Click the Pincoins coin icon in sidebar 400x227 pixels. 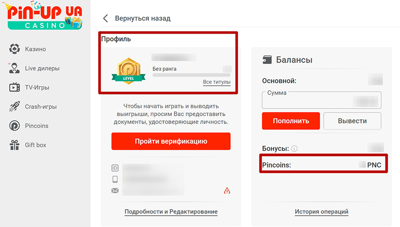pyautogui.click(x=15, y=125)
